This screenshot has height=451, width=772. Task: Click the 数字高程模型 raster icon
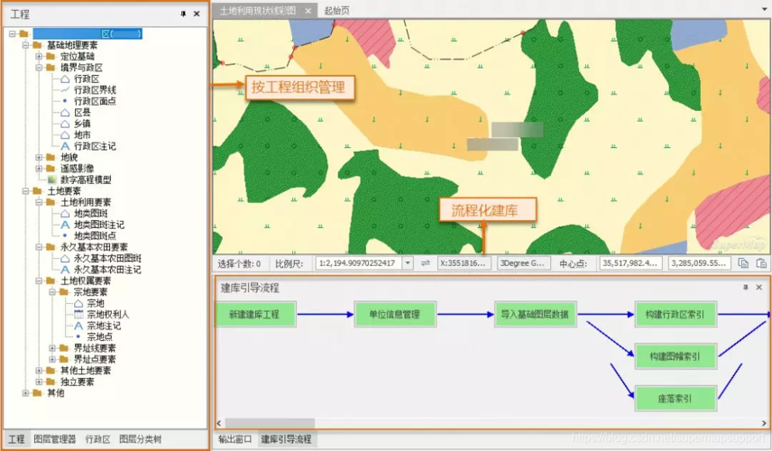(51, 179)
